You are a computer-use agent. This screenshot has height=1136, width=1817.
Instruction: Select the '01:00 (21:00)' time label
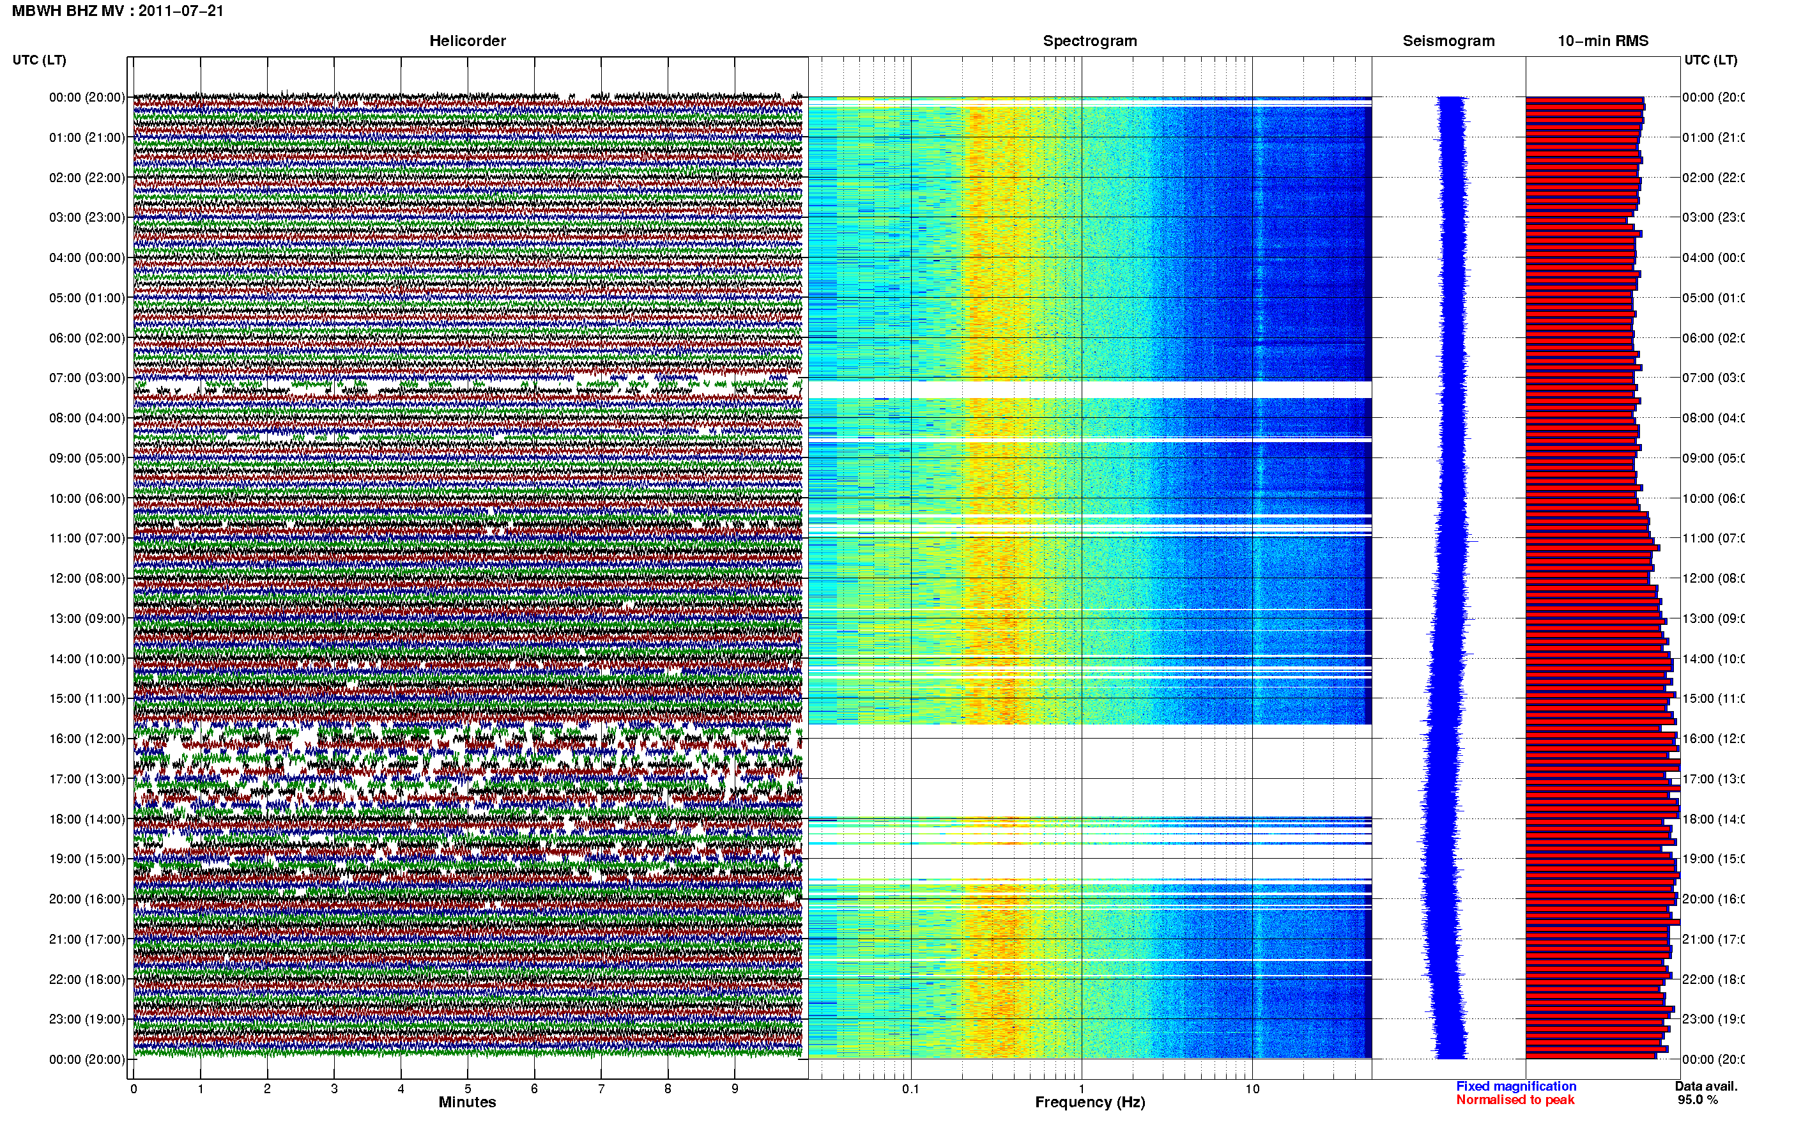87,137
